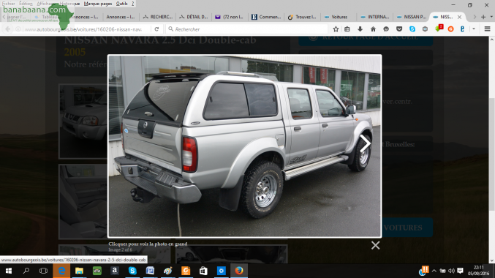495x278 pixels.
Task: Open new tab with plus button
Action: click(483, 17)
